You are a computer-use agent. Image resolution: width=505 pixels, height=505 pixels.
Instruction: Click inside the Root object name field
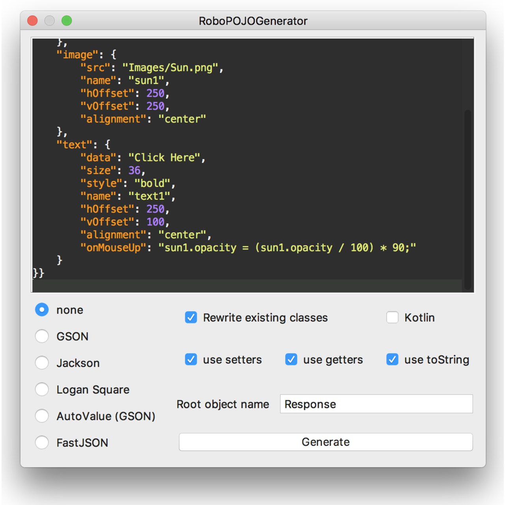(376, 404)
